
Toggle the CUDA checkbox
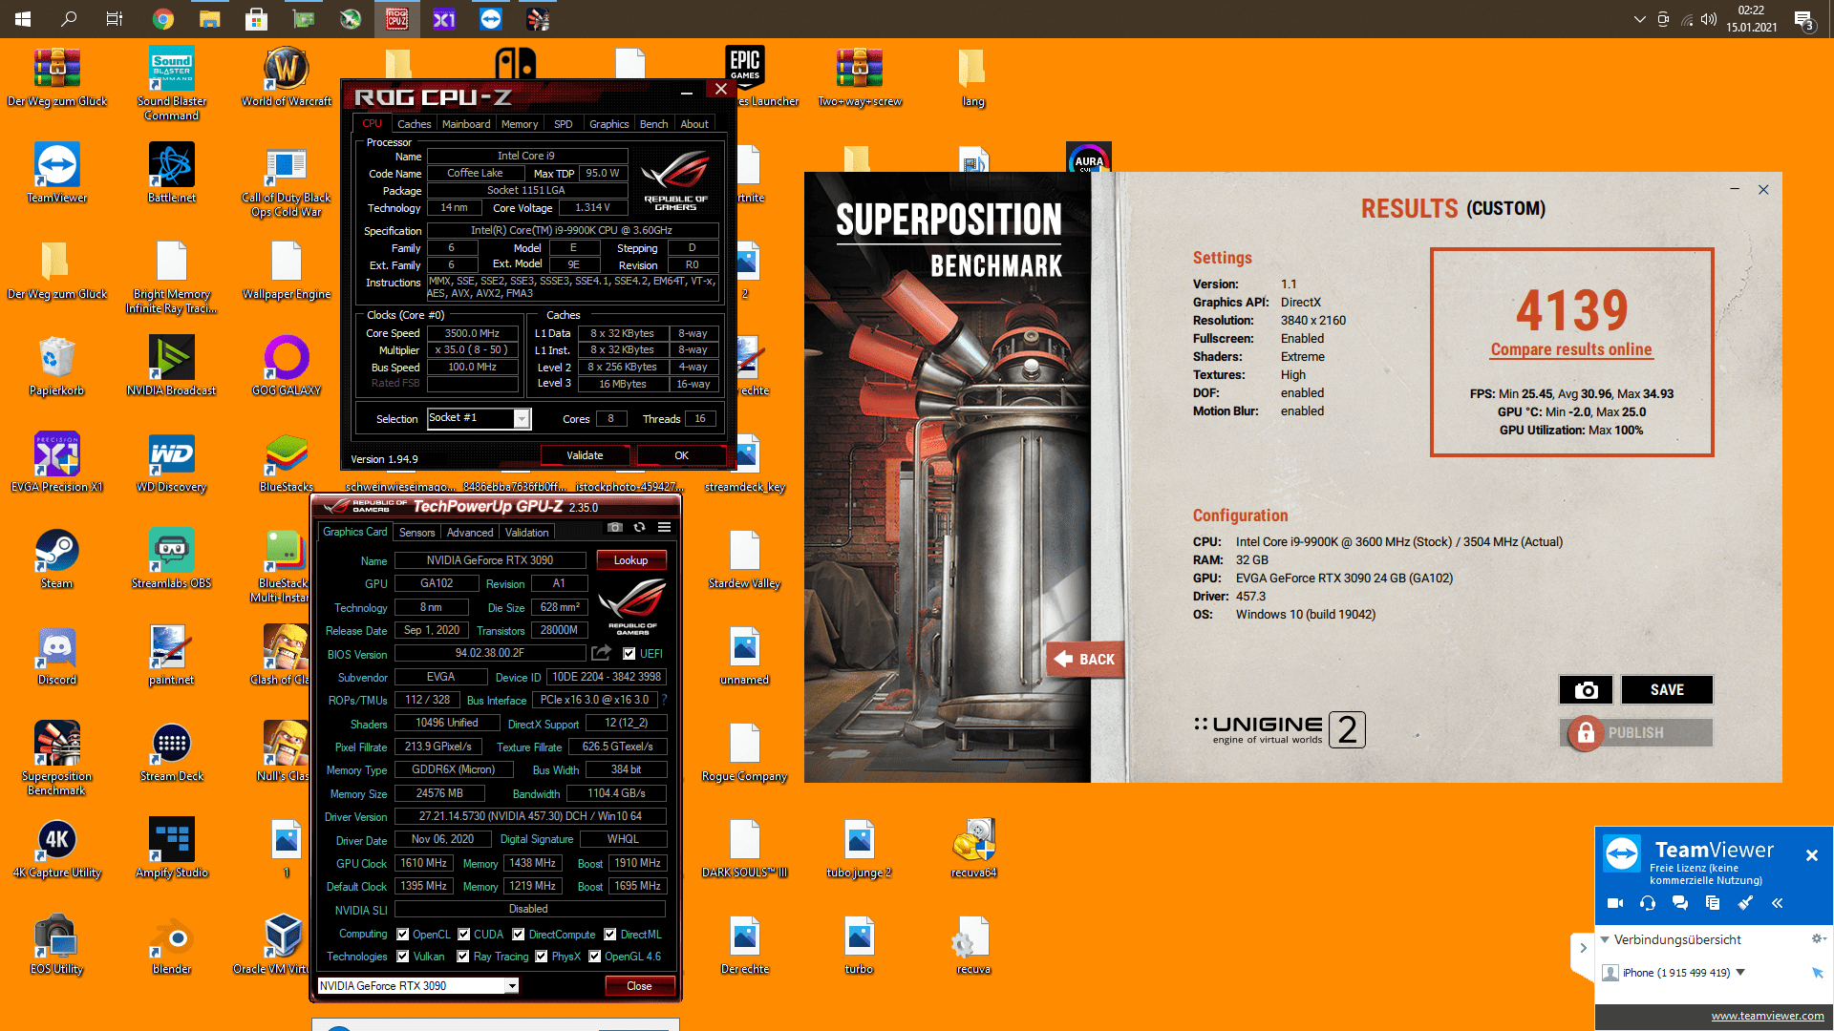tap(464, 935)
